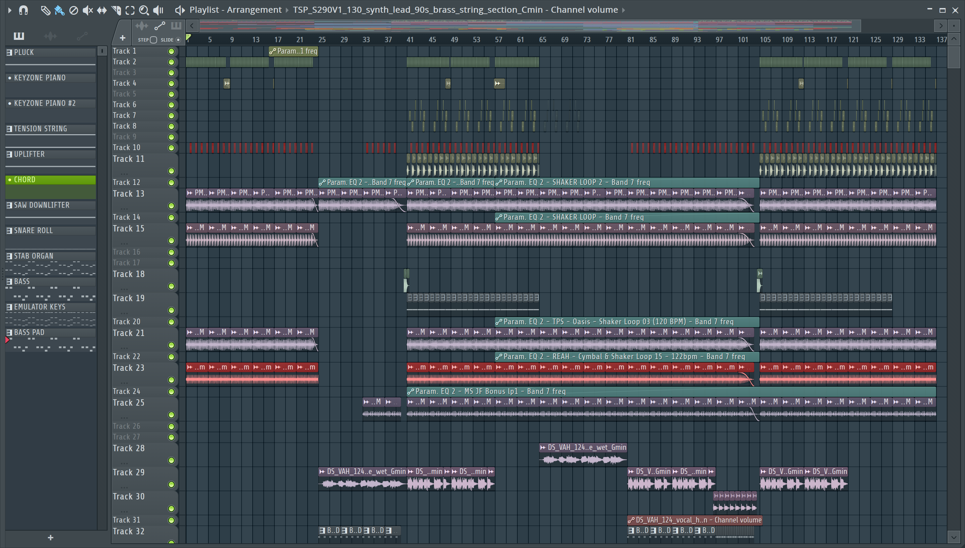Image resolution: width=965 pixels, height=548 pixels.
Task: Click the audio waveform icon above STEP
Action: 142,25
